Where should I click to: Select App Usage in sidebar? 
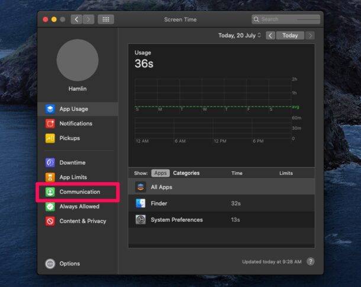click(x=78, y=109)
